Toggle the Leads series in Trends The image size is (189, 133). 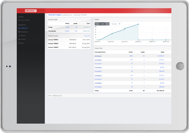coord(102,24)
